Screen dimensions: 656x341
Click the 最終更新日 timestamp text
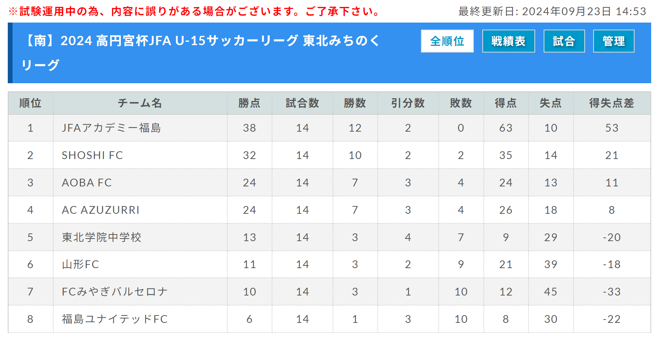click(x=552, y=11)
